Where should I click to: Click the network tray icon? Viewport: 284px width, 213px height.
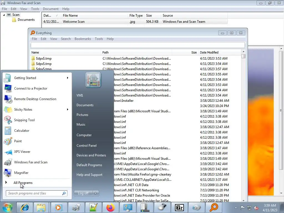pos(249,208)
